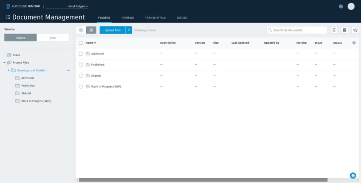The image size is (361, 183).
Task: Click the export log icon beside search
Action: click(x=334, y=30)
